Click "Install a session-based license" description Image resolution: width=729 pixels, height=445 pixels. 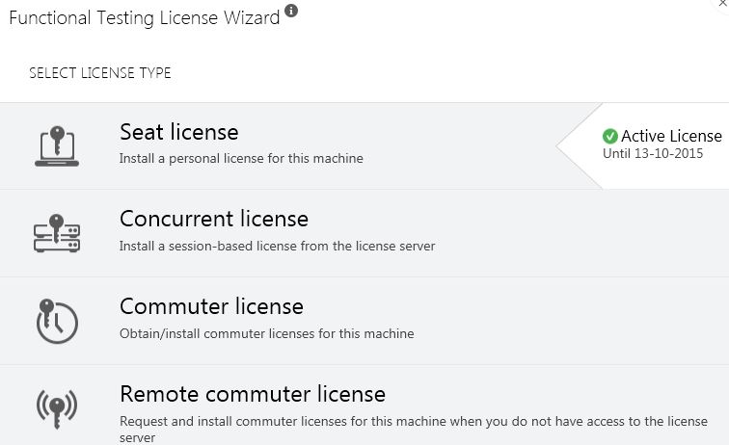(x=277, y=246)
